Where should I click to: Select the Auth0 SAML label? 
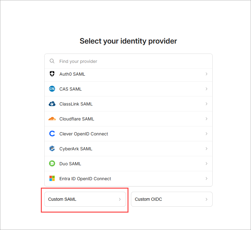72,74
